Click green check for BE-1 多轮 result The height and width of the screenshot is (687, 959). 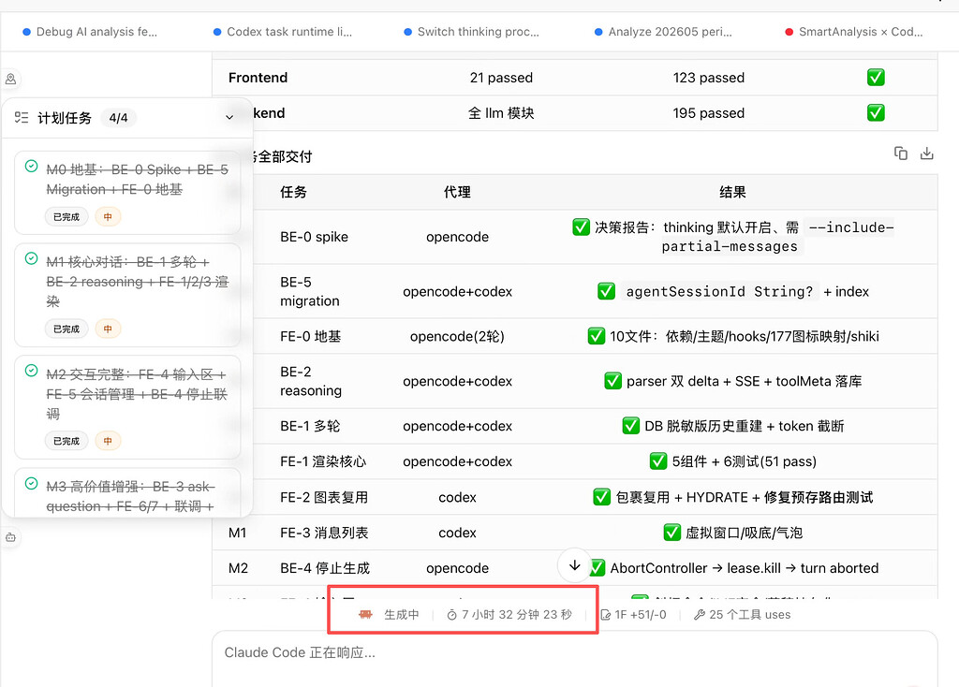click(630, 426)
